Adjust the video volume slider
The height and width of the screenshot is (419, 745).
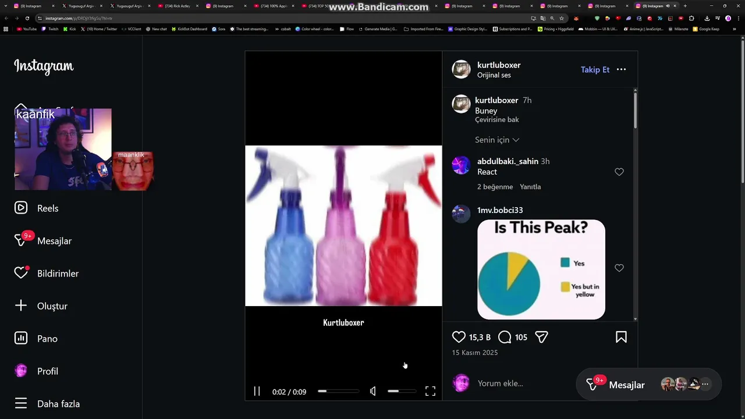pos(402,391)
